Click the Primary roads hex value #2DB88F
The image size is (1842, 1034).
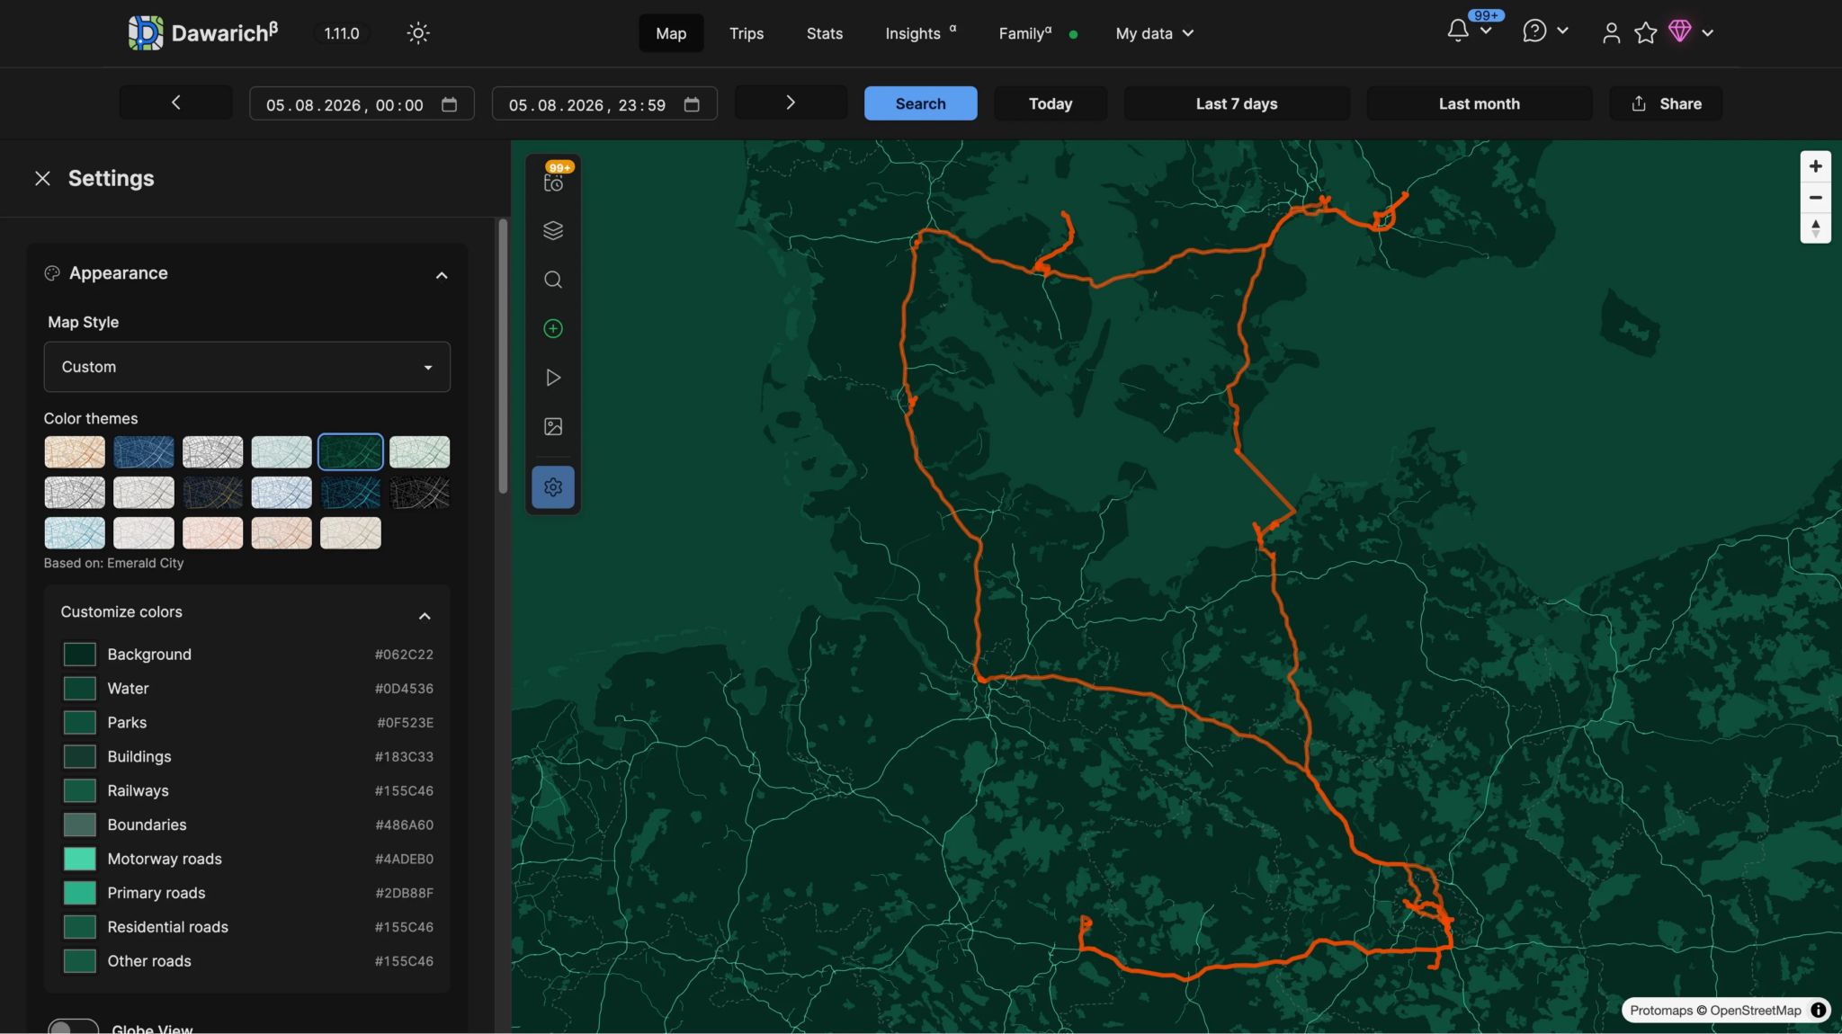[x=404, y=893]
